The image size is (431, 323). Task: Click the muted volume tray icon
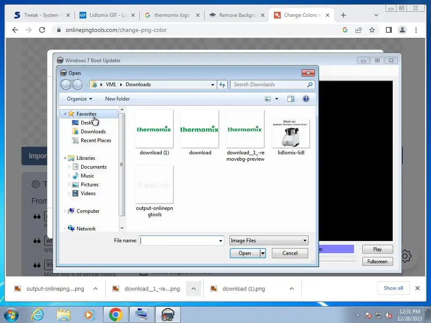pos(388,315)
